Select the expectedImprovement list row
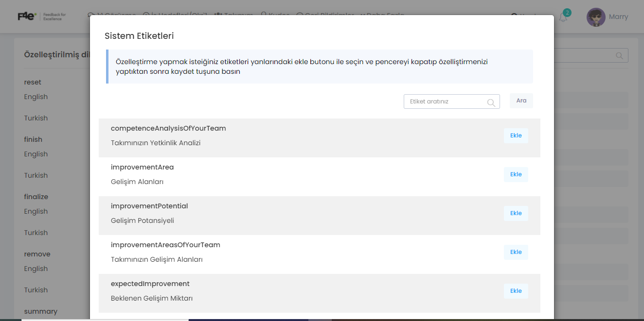 (x=320, y=293)
